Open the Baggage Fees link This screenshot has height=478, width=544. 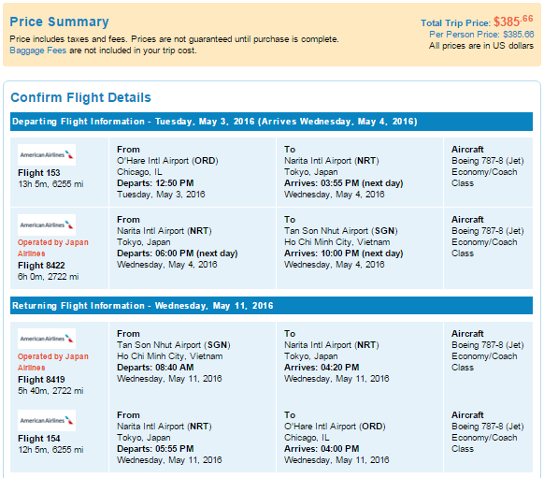click(x=37, y=51)
